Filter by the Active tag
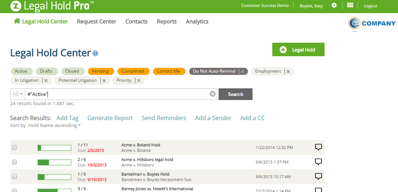Screen dimensions: 398x192 click(x=22, y=71)
